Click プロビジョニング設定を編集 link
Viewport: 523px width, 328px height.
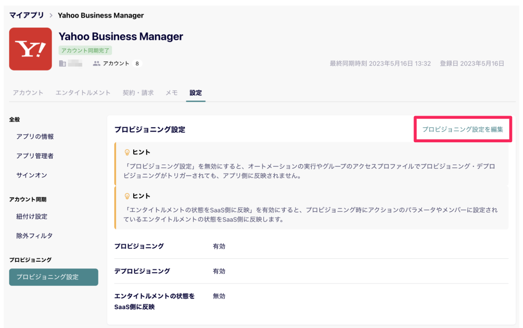462,129
